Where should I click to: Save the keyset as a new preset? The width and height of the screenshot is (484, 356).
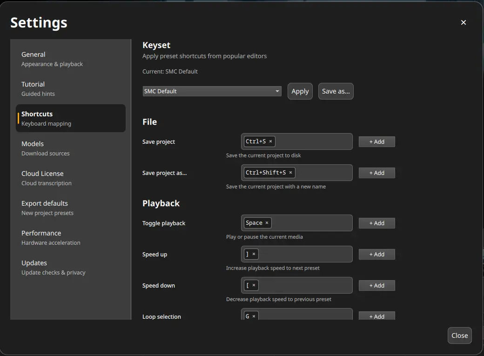click(x=336, y=91)
